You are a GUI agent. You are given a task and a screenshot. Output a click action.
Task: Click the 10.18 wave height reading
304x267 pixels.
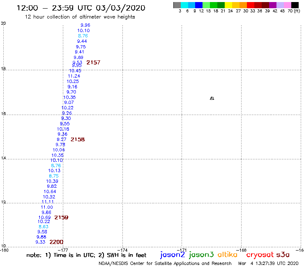[63, 129]
